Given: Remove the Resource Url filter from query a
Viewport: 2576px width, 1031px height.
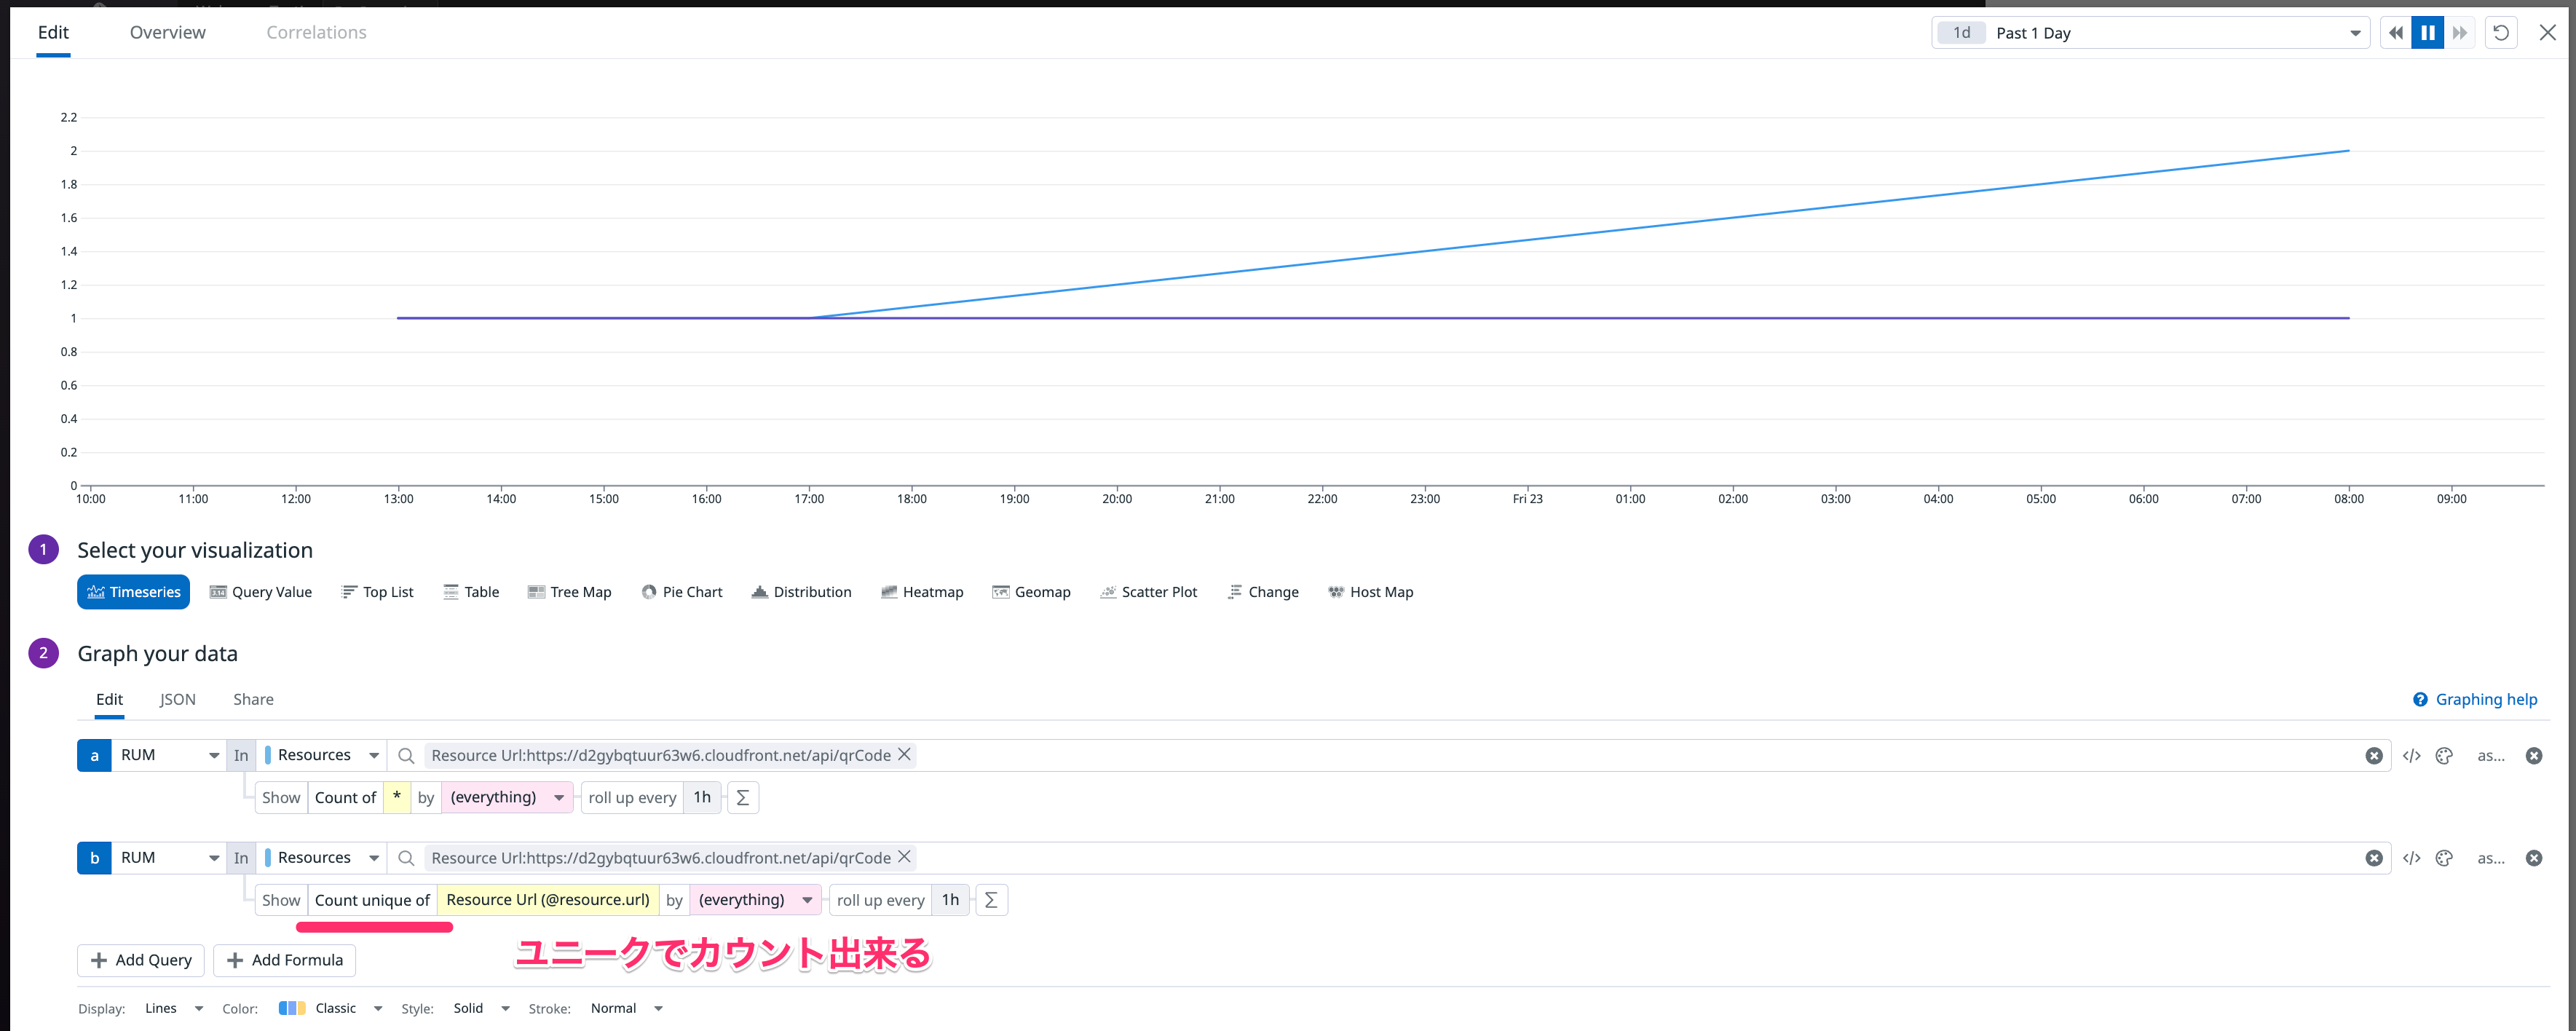Looking at the screenshot, I should pos(904,755).
